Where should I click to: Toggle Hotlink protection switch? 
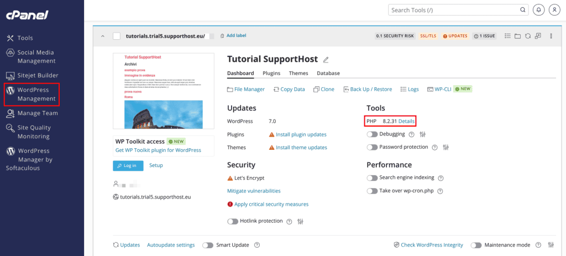233,221
